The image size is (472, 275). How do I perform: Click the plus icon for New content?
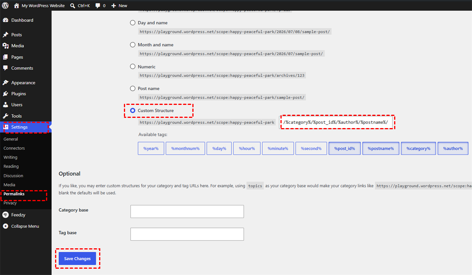click(114, 5)
